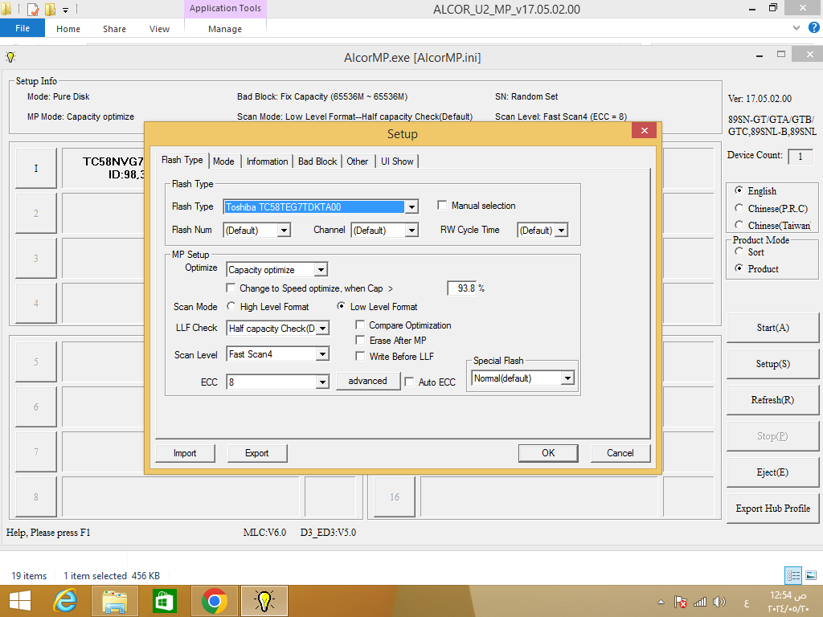The width and height of the screenshot is (823, 617).
Task: Open the Channel dropdown
Action: (x=412, y=230)
